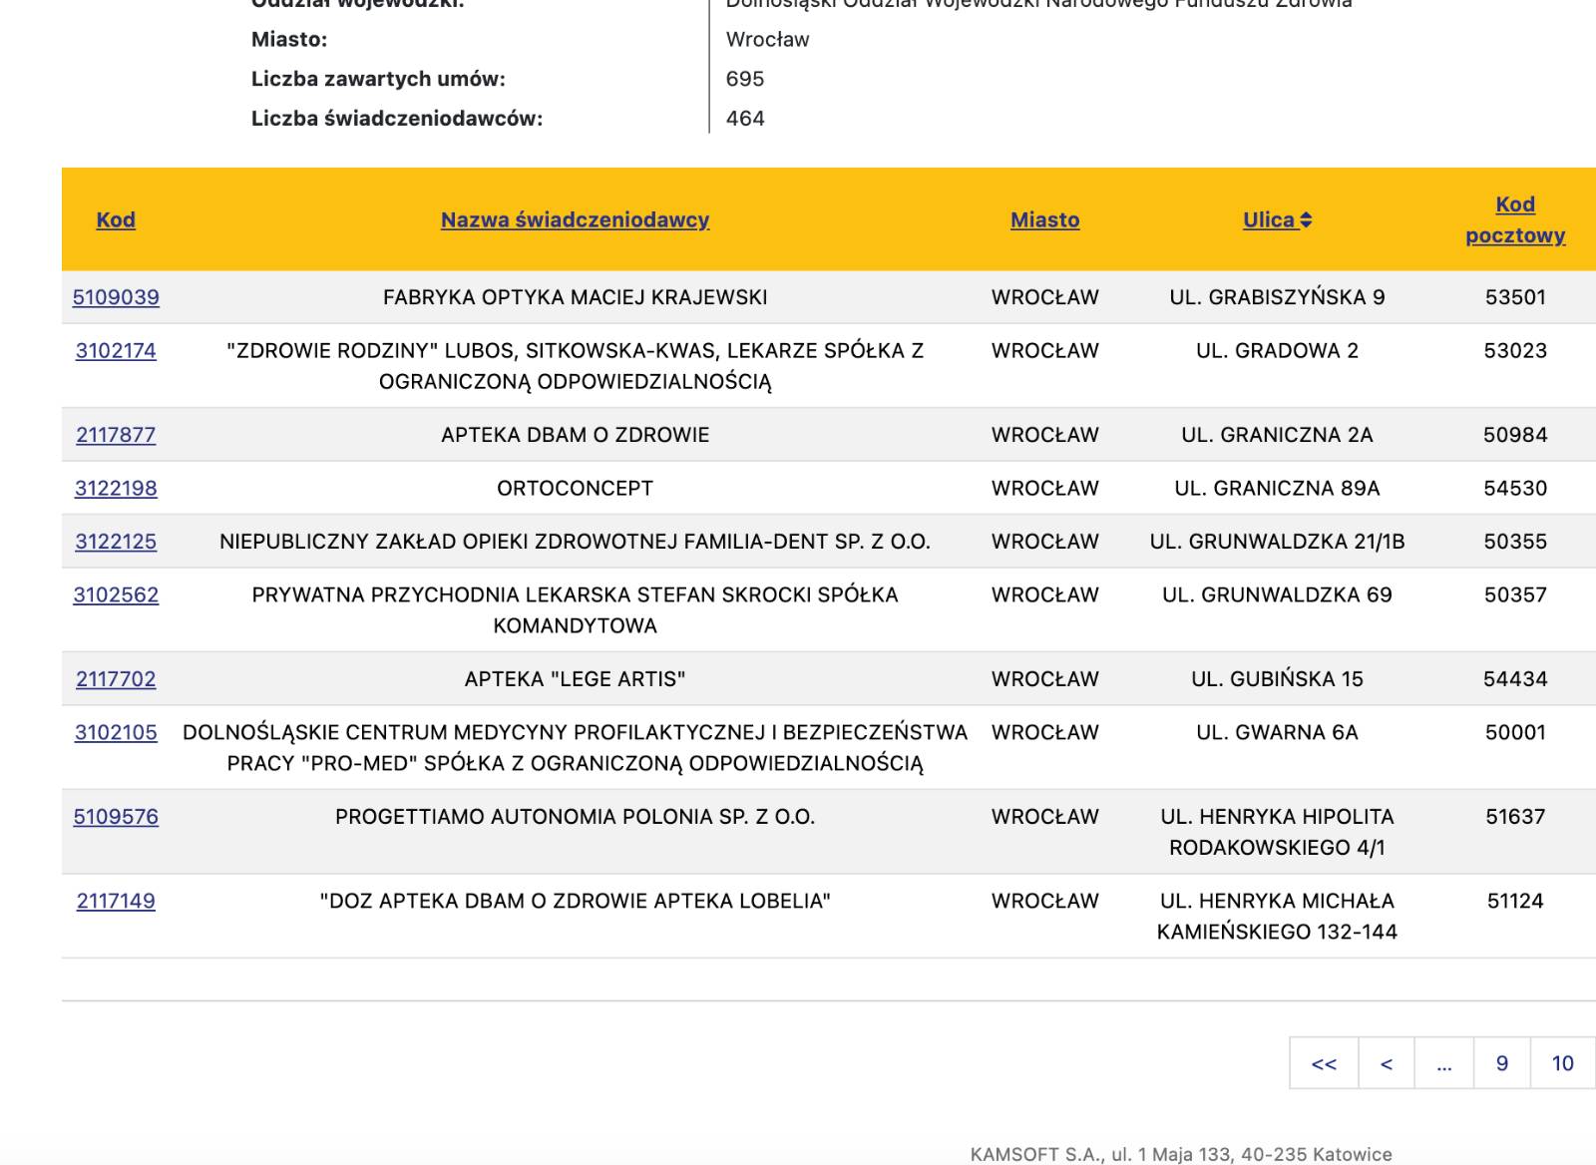
Task: Open provider code 3102562 link
Action: coord(116,595)
